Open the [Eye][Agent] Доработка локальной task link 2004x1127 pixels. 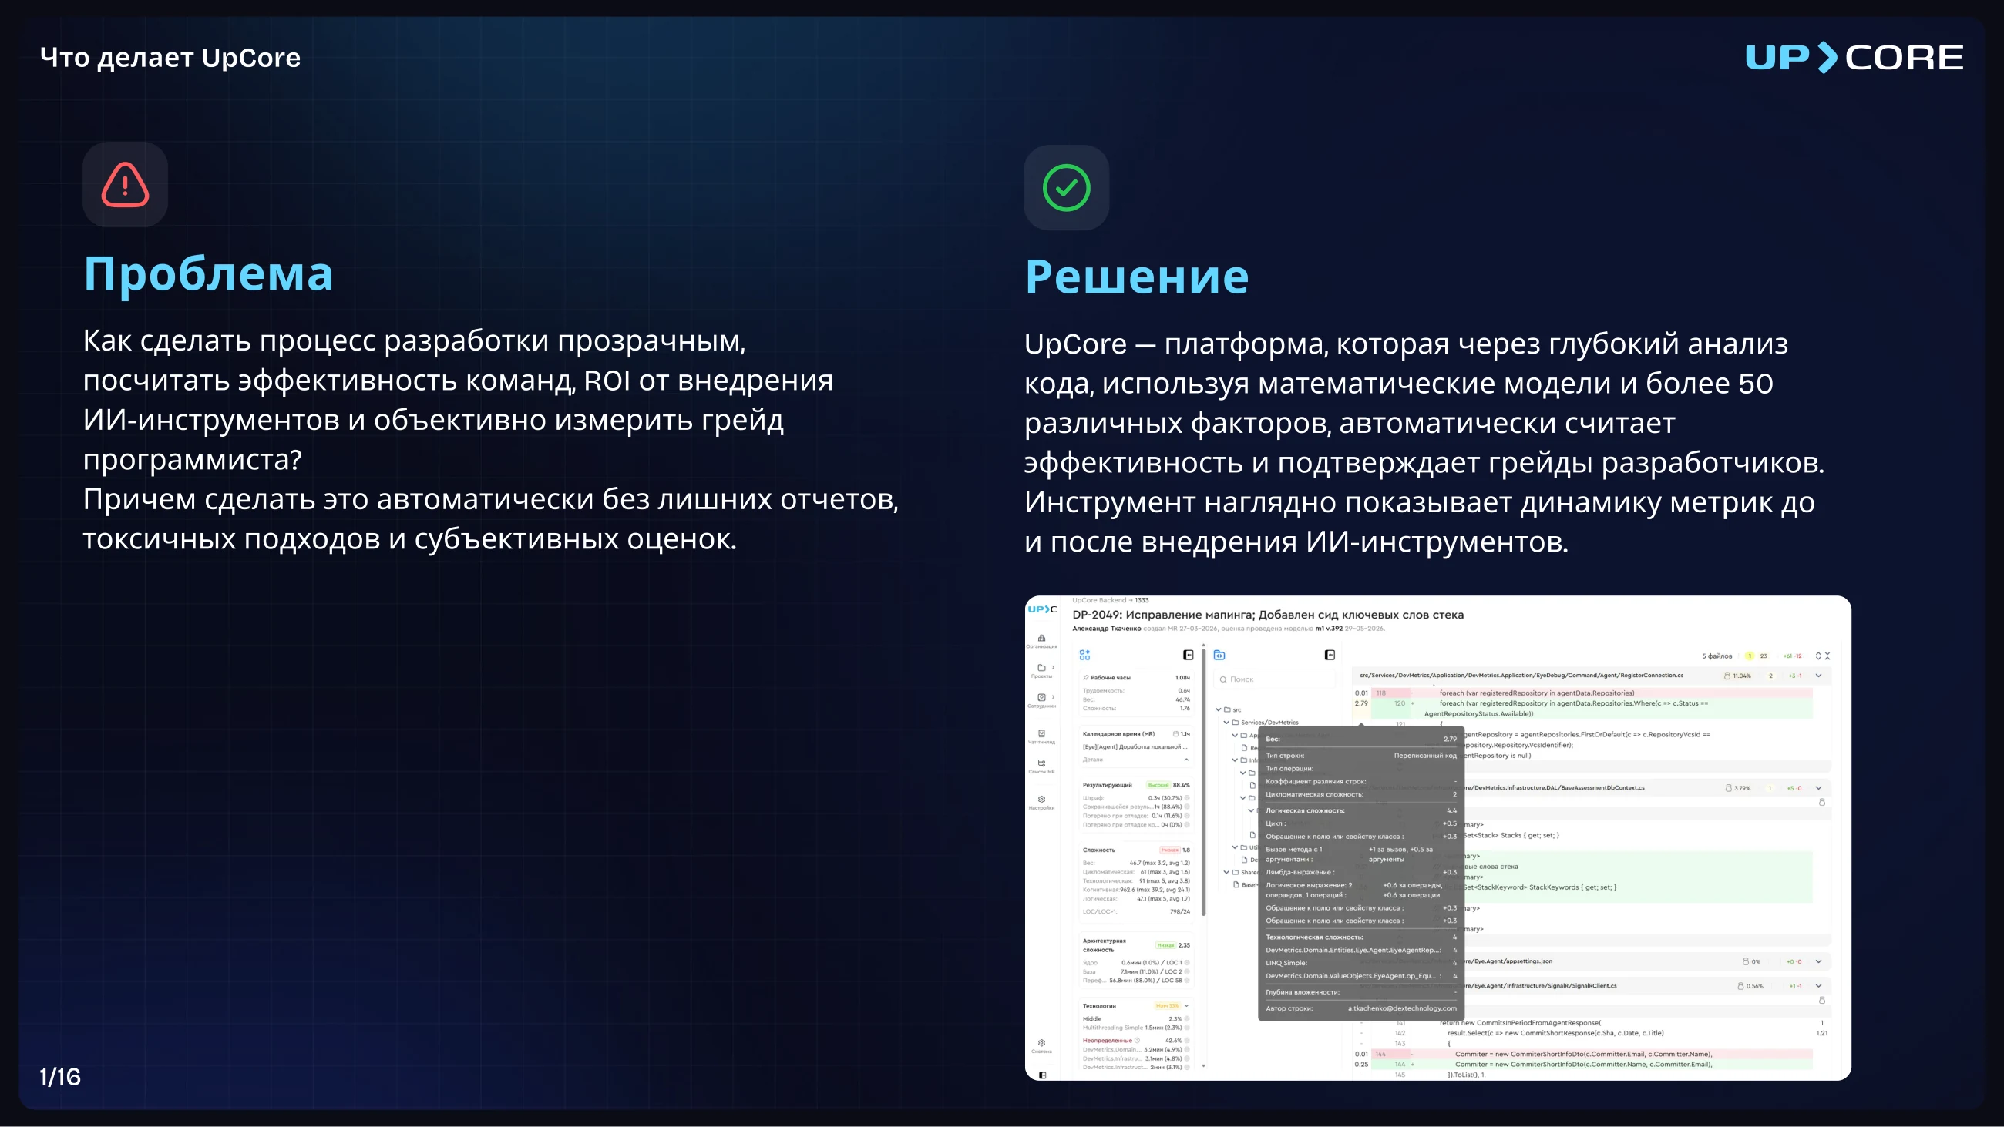[1135, 746]
